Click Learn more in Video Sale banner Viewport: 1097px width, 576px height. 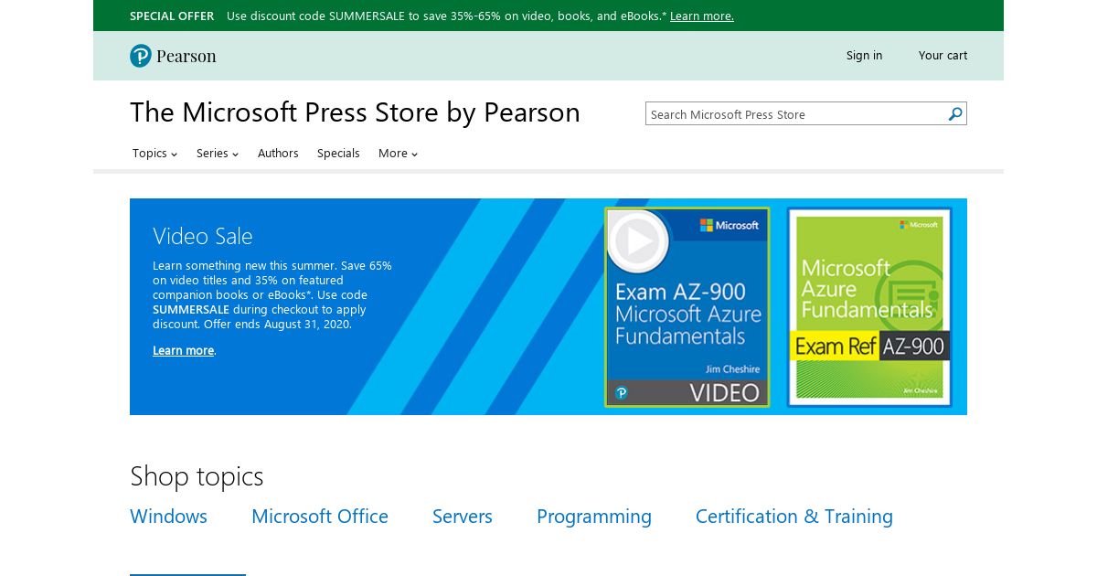click(183, 351)
